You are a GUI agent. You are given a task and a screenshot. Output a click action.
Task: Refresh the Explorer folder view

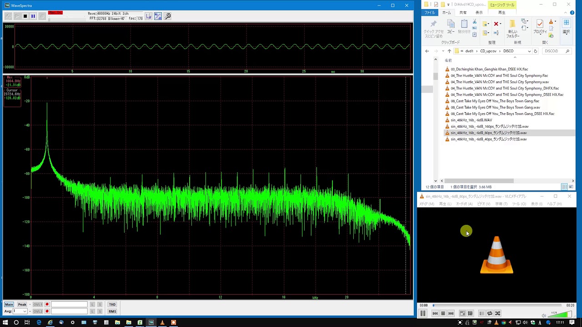pos(535,51)
